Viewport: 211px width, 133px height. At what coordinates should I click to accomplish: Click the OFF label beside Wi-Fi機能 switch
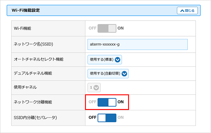click(x=92, y=28)
